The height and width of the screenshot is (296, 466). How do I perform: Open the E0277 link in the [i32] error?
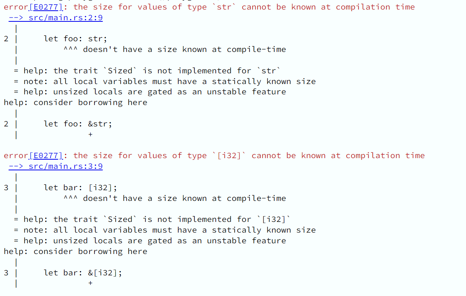[46, 155]
